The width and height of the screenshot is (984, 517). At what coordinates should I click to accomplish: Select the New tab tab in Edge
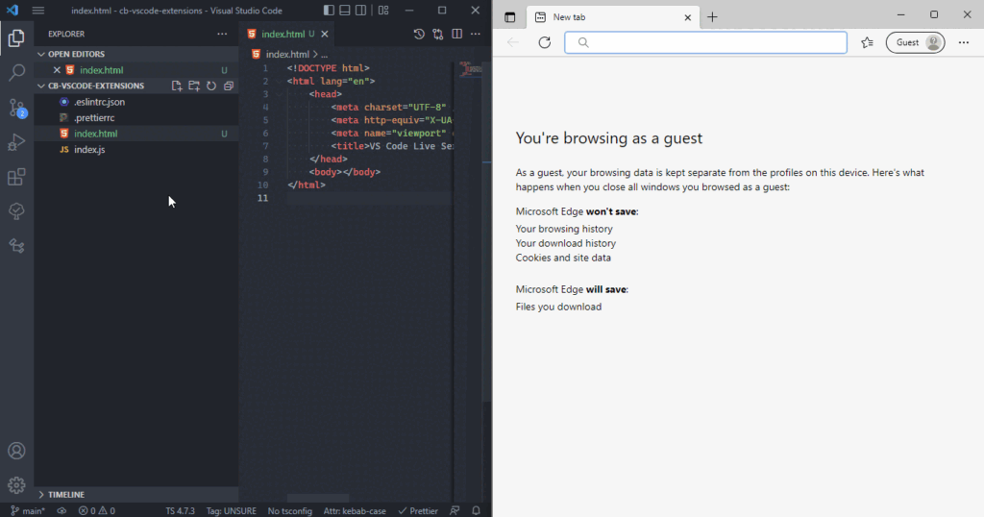[x=612, y=17]
